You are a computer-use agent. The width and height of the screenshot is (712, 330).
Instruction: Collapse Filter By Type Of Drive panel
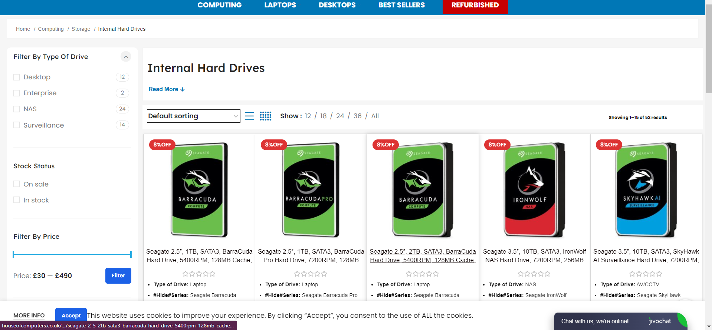pyautogui.click(x=126, y=57)
